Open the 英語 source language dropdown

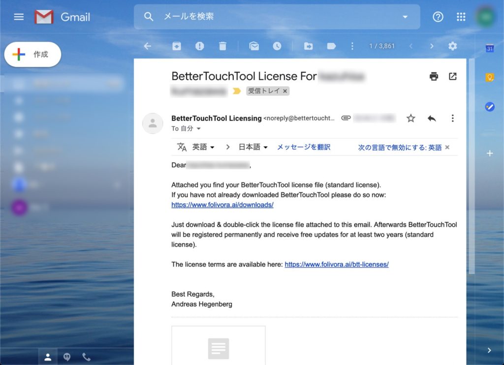tap(203, 147)
